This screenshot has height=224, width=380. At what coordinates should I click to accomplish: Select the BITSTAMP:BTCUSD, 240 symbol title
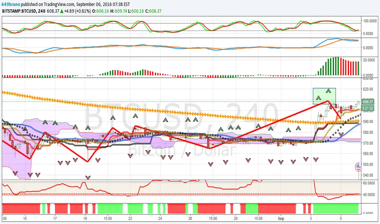click(24, 11)
